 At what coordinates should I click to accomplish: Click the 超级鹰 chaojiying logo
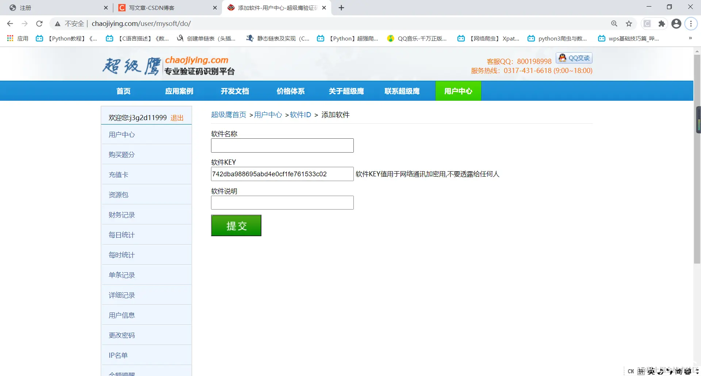[166, 65]
